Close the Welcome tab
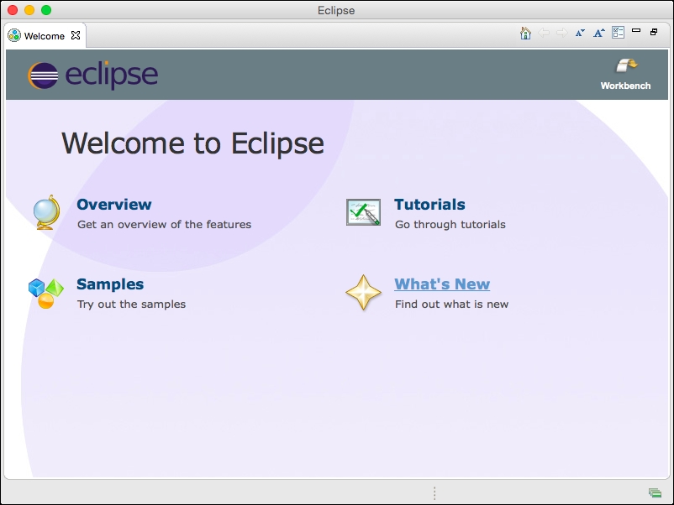 (x=76, y=36)
